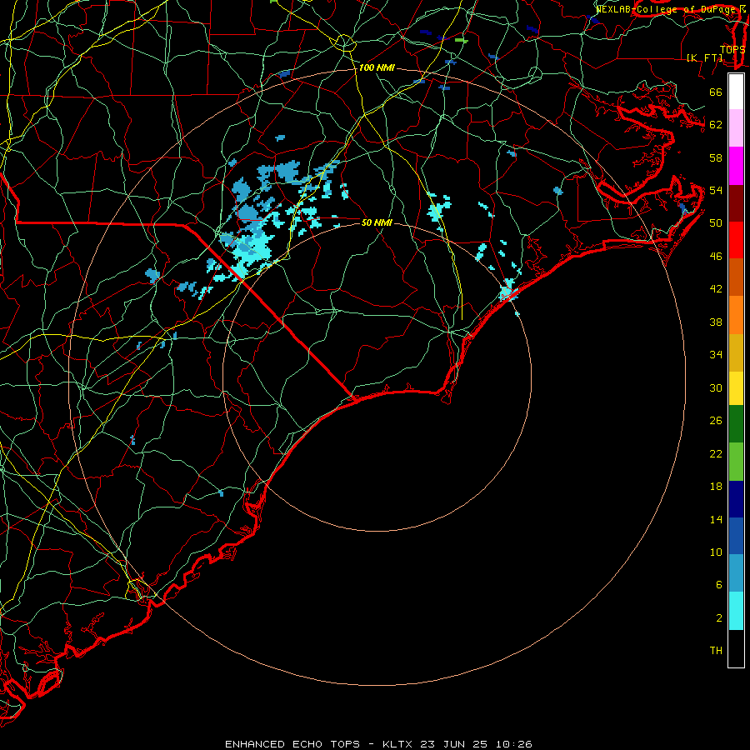The height and width of the screenshot is (750, 750).
Task: Click the 'NEXLAB-College of DuPage' credit text
Action: (x=667, y=9)
